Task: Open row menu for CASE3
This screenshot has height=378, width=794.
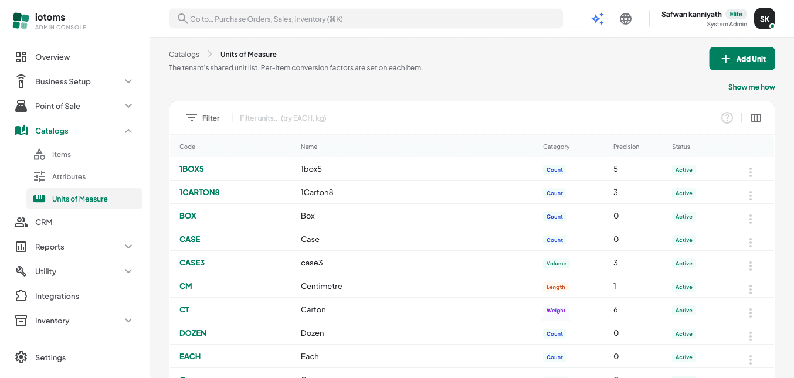Action: (x=751, y=265)
